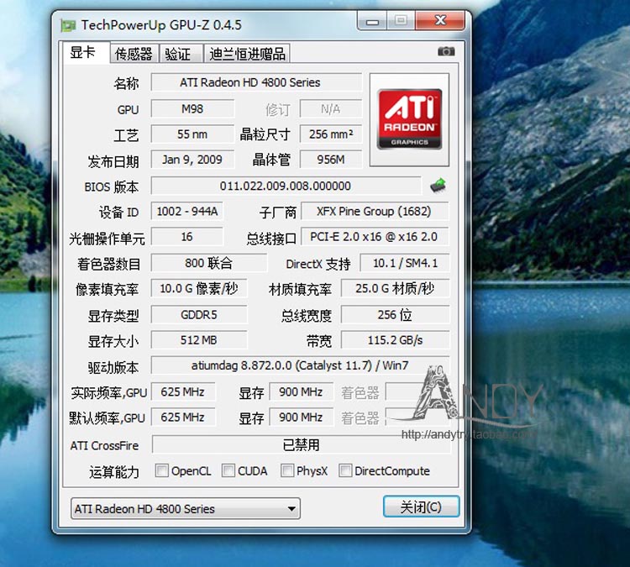Enable the OpenCL checkbox
Image resolution: width=630 pixels, height=567 pixels.
[161, 470]
